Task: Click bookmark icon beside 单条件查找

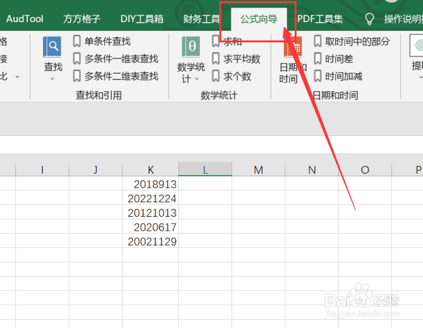Action: (77, 41)
